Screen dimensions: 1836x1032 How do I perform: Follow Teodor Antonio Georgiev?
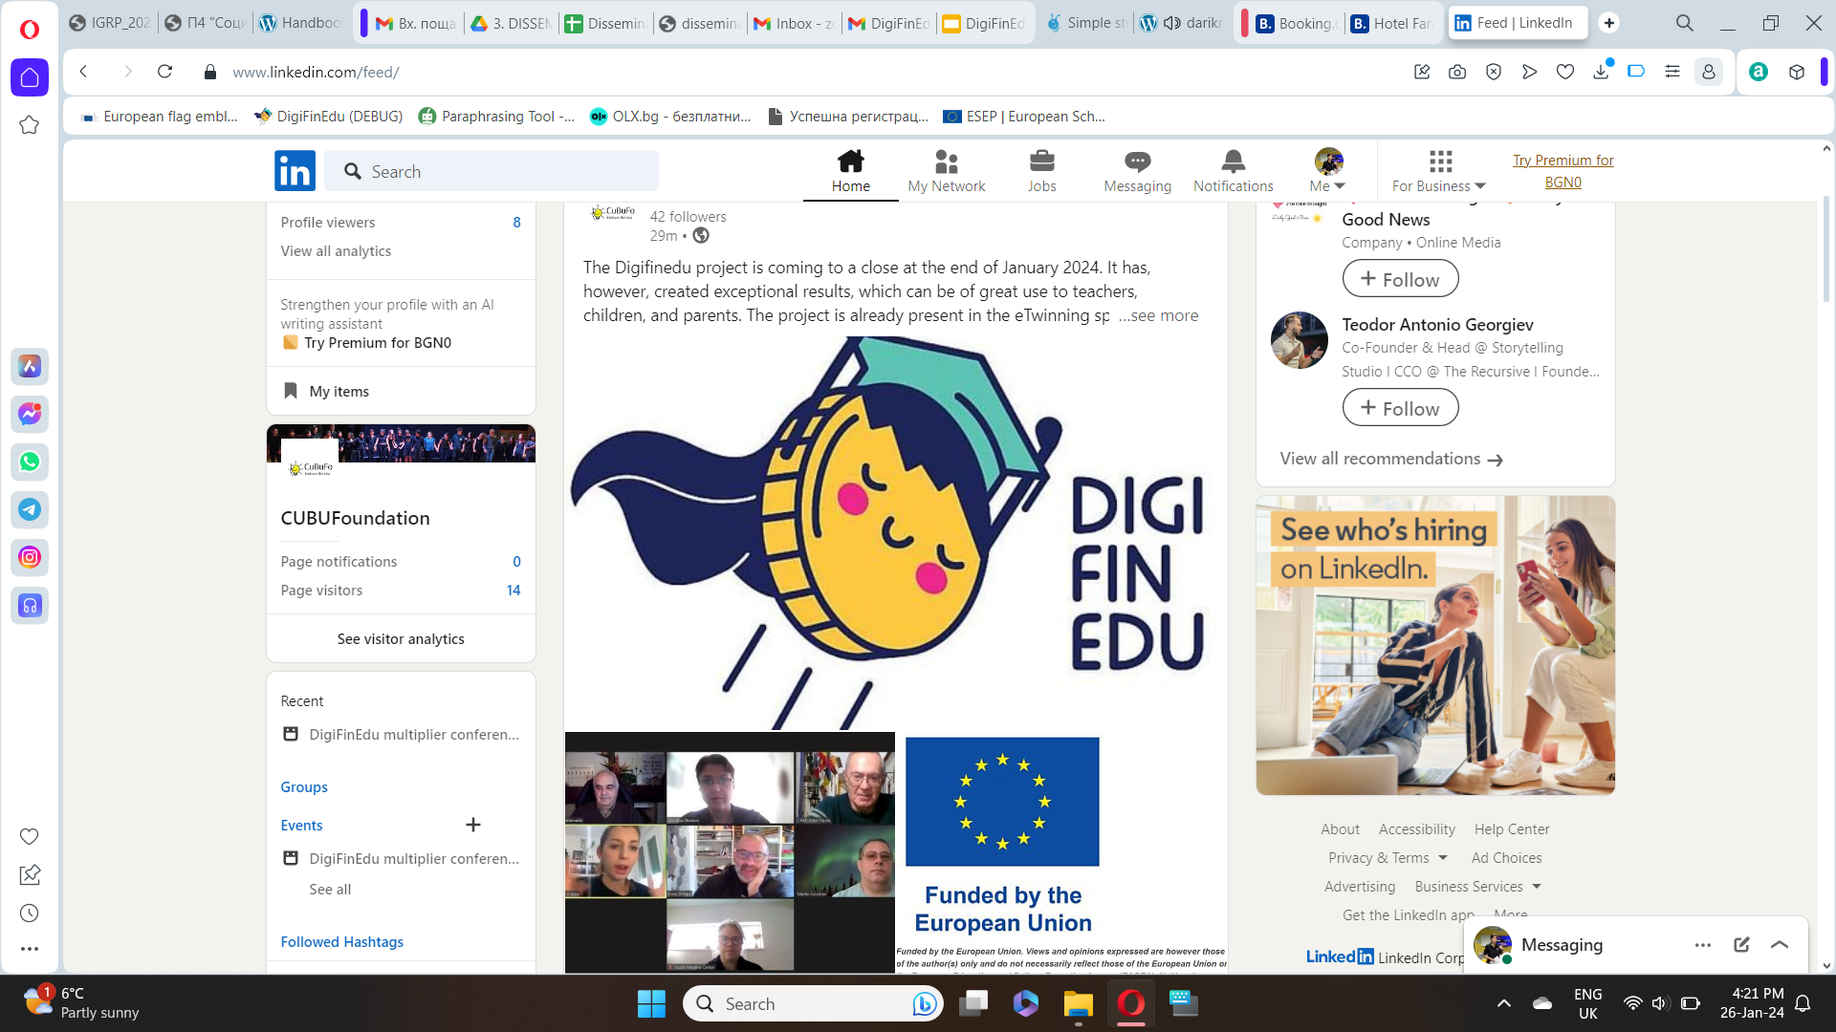[1400, 408]
